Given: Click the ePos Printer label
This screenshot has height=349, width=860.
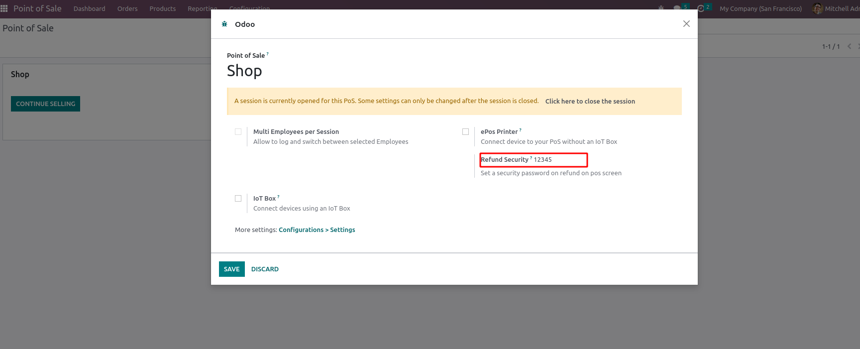Looking at the screenshot, I should [499, 132].
